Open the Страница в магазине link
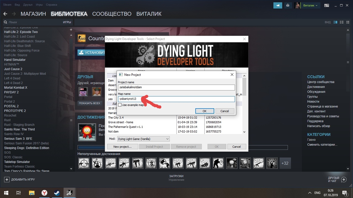The width and height of the screenshot is (353, 198). click(322, 106)
